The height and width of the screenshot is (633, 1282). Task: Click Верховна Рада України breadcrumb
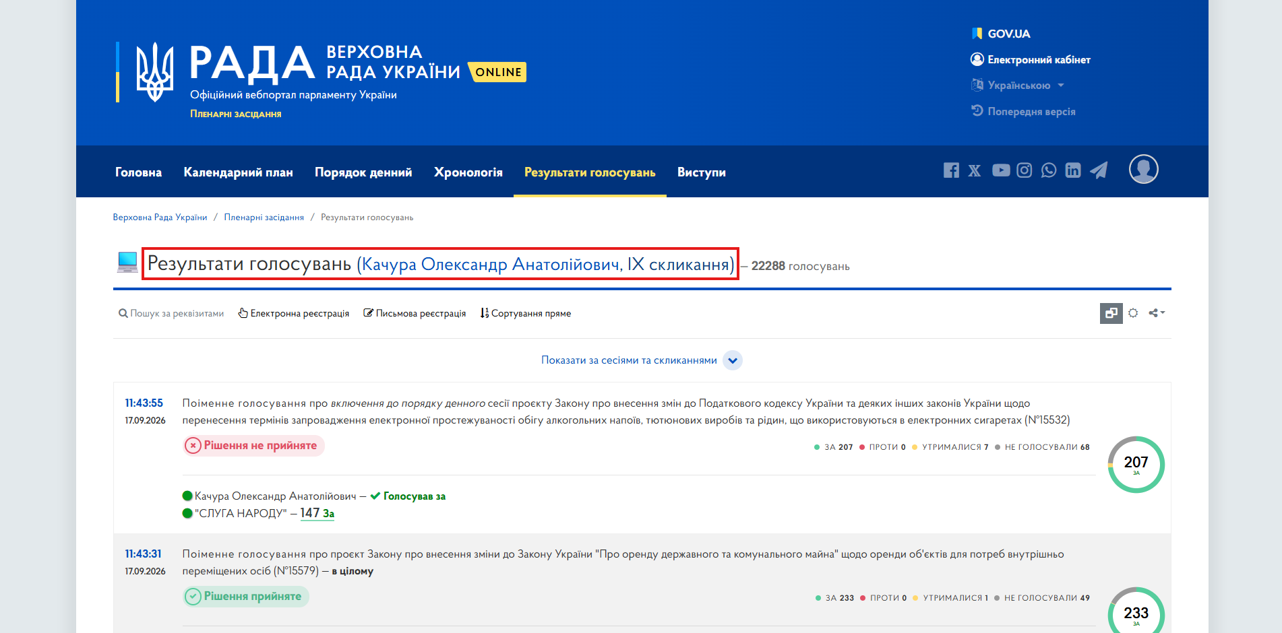coord(160,218)
